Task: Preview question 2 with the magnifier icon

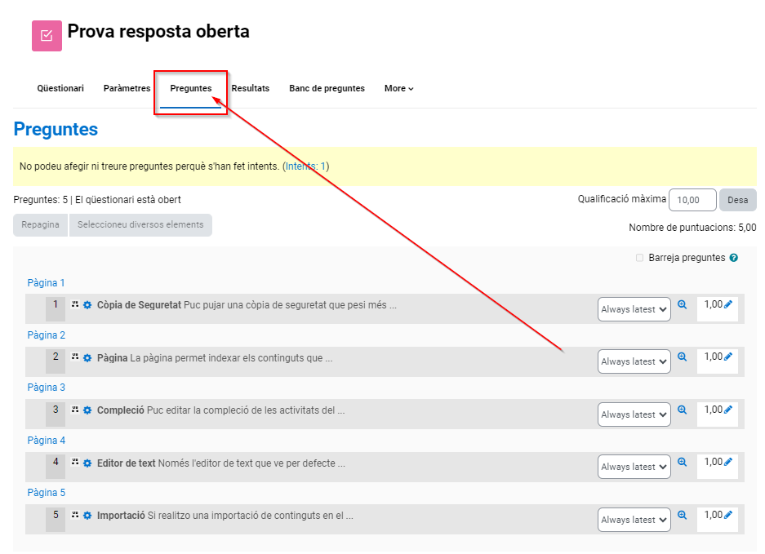Action: 683,357
